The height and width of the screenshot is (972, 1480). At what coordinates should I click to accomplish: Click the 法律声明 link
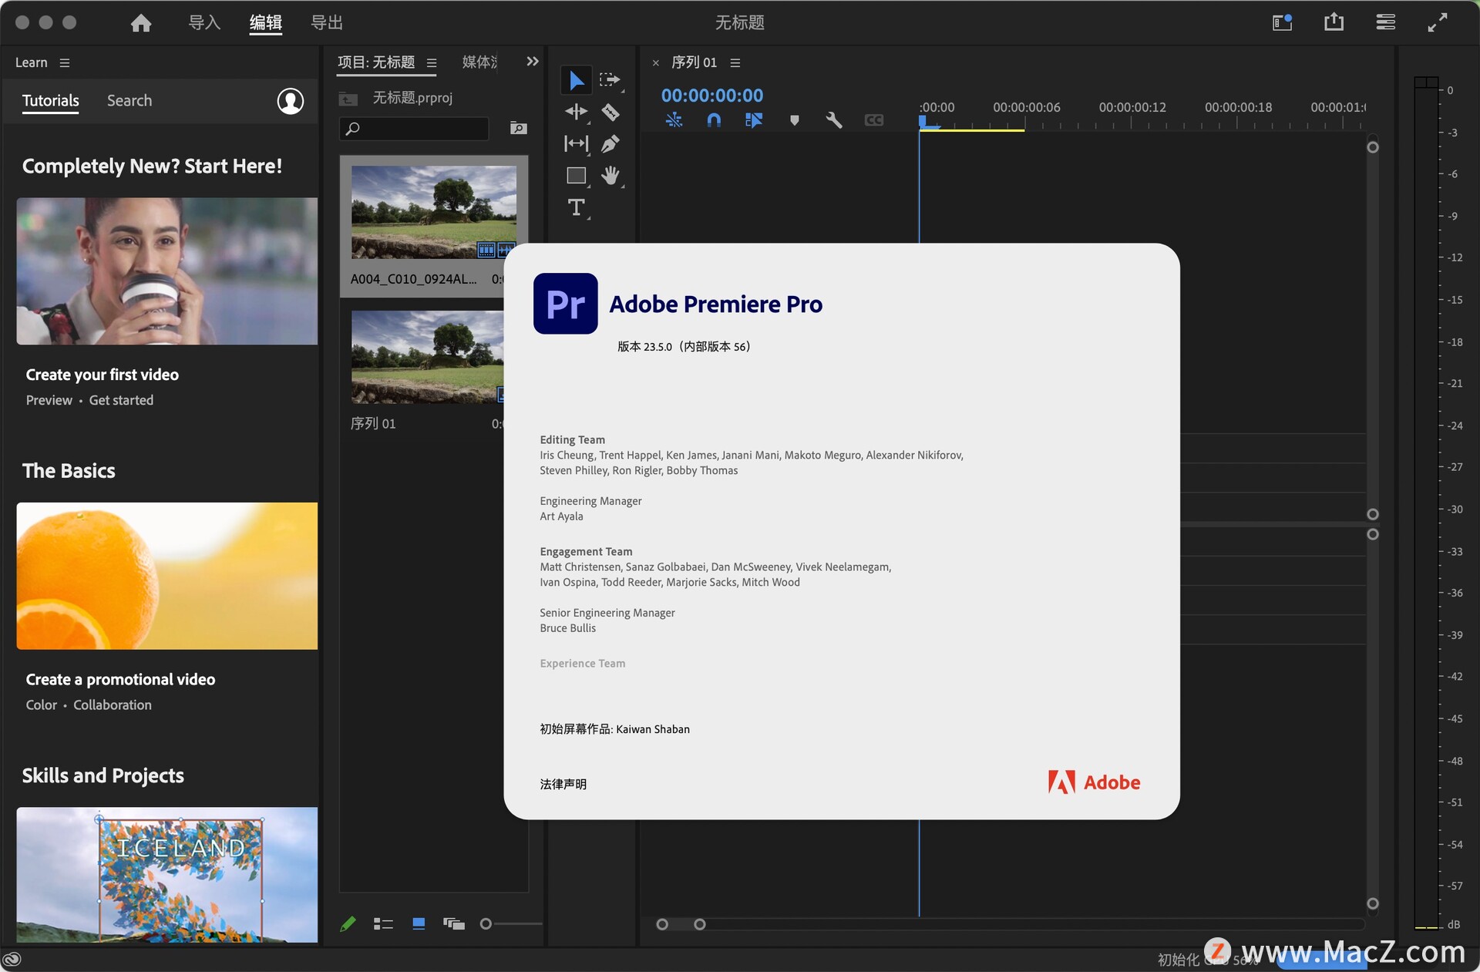(563, 784)
